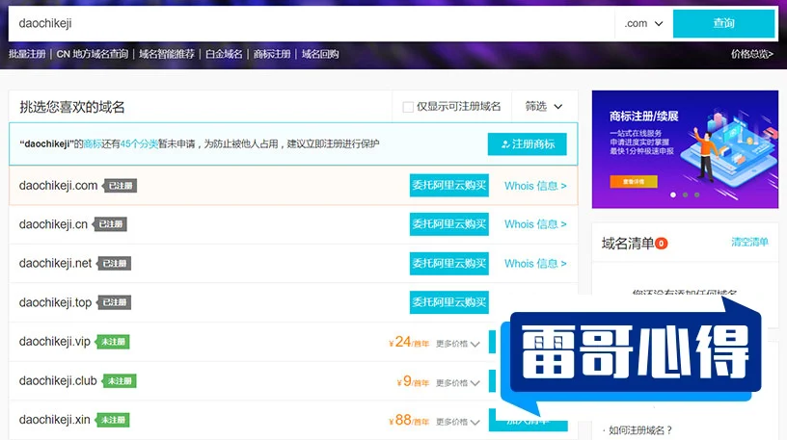Expand 更多价格 for daochikeji.vip
Image resolution: width=787 pixels, height=440 pixels.
click(x=458, y=344)
